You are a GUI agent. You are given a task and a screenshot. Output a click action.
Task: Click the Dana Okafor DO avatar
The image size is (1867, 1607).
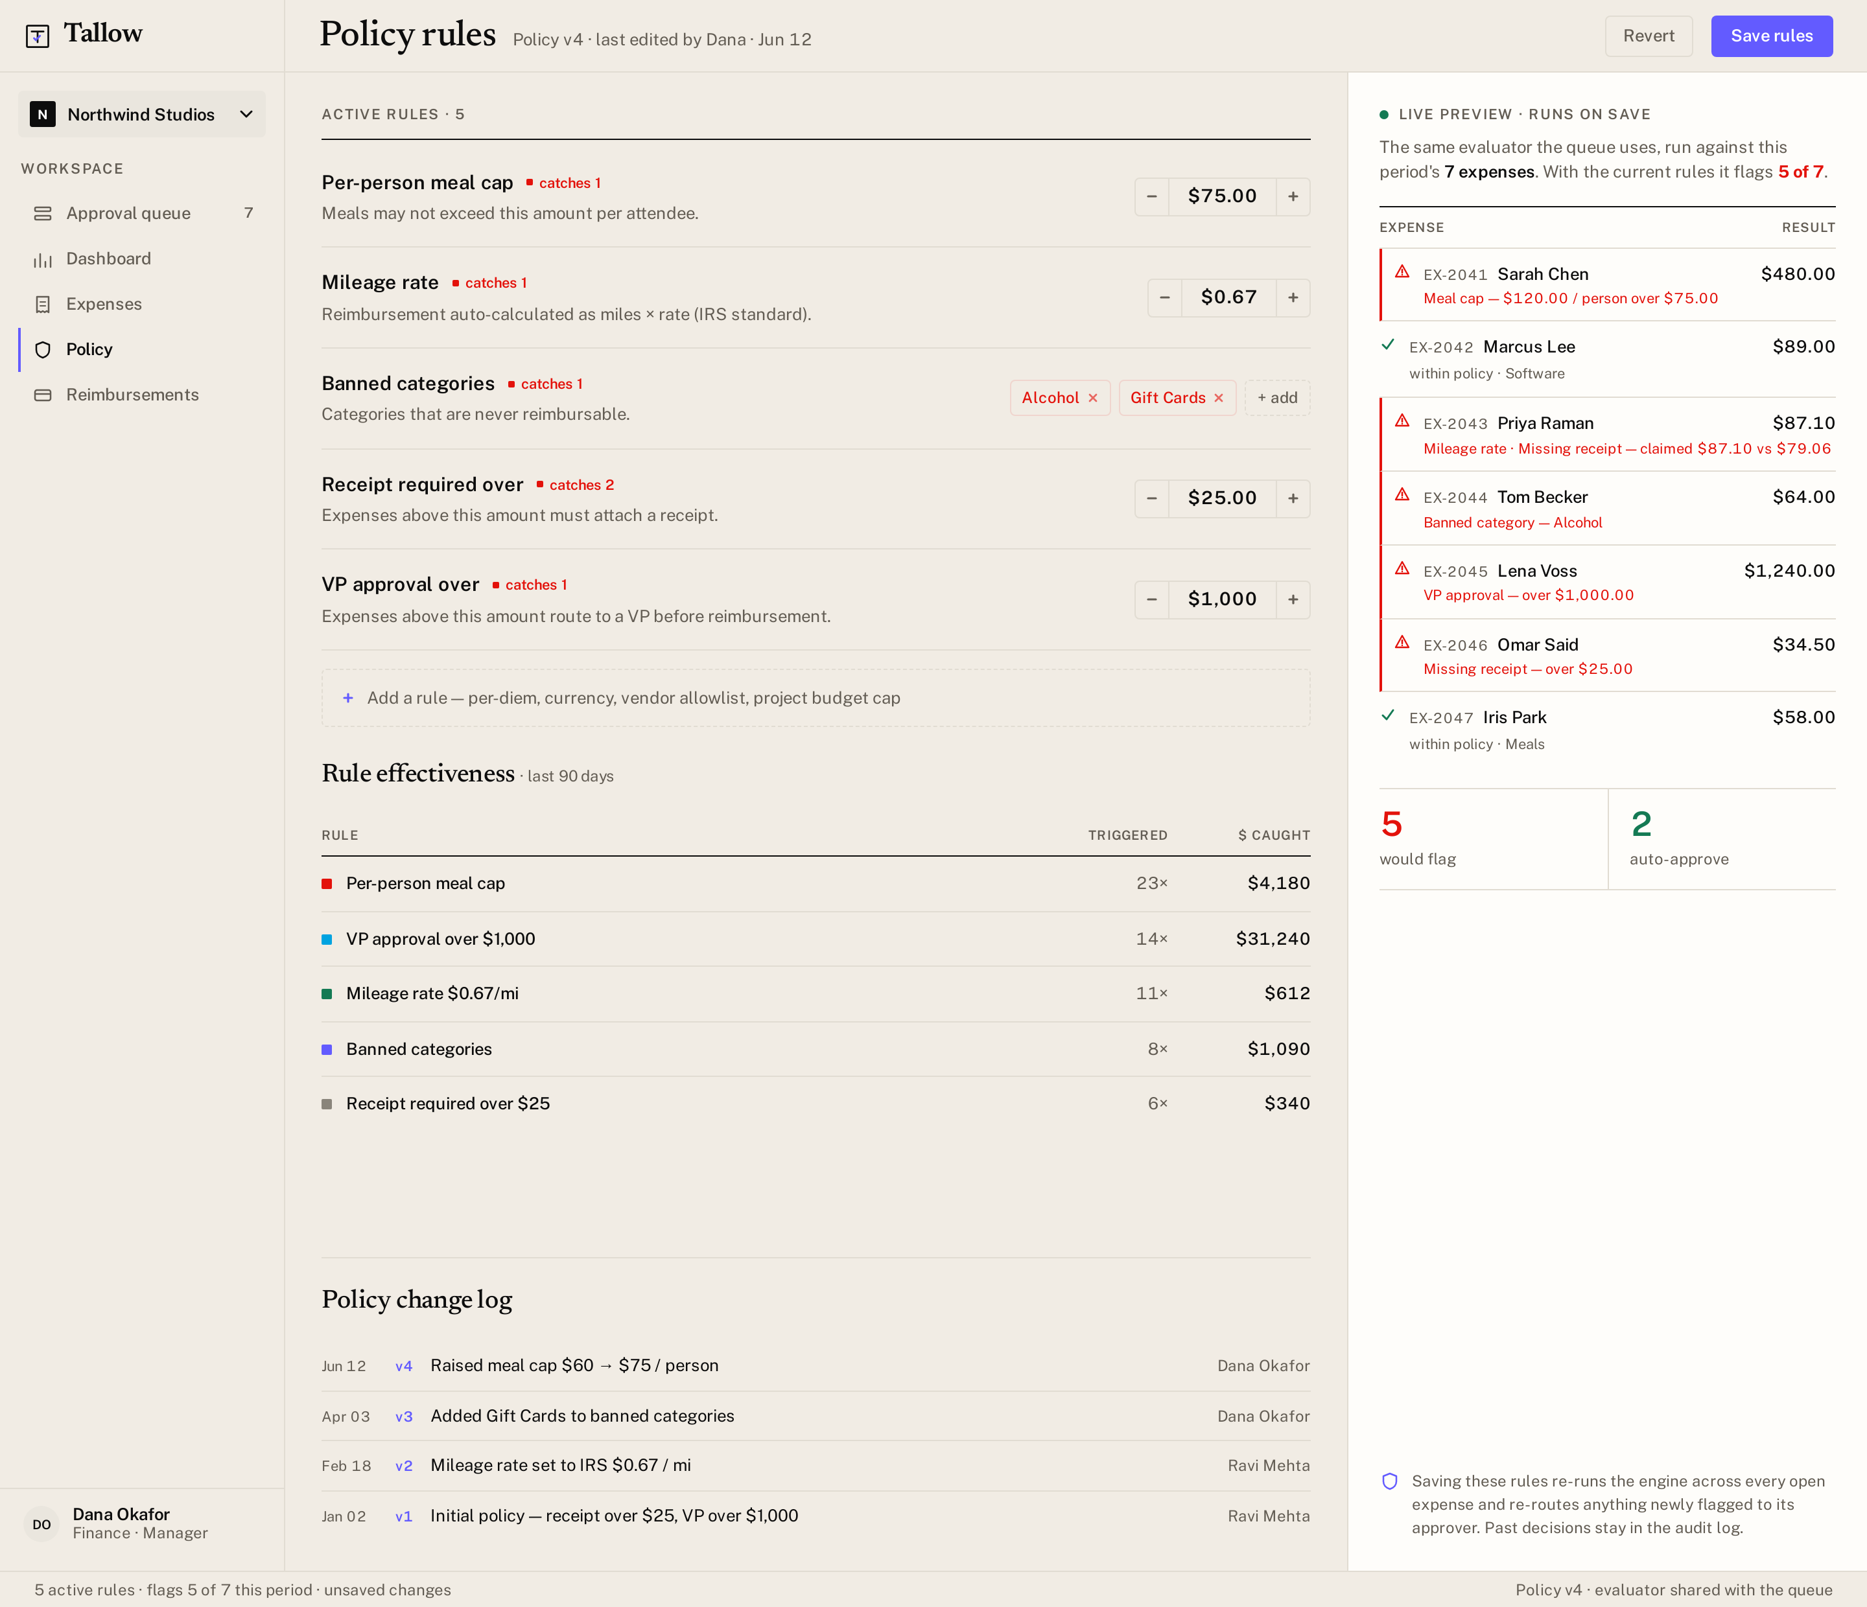41,1524
